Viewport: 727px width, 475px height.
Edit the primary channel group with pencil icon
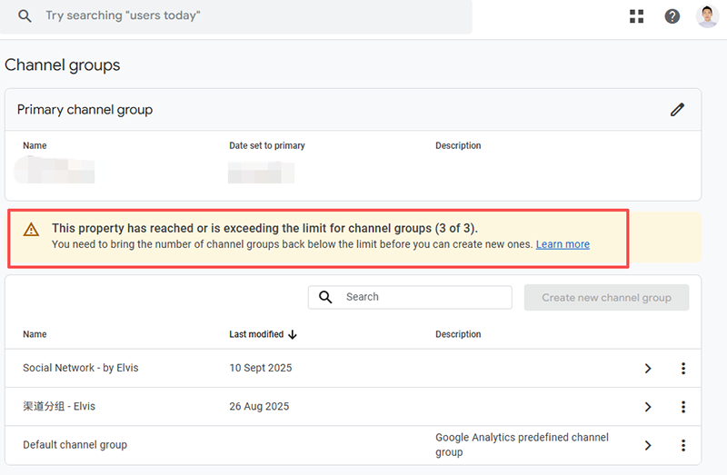[x=677, y=110]
